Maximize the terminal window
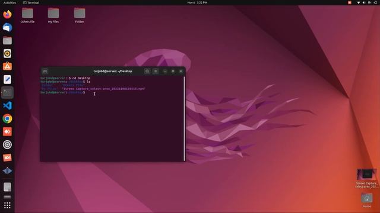The image size is (380, 213). click(x=173, y=71)
